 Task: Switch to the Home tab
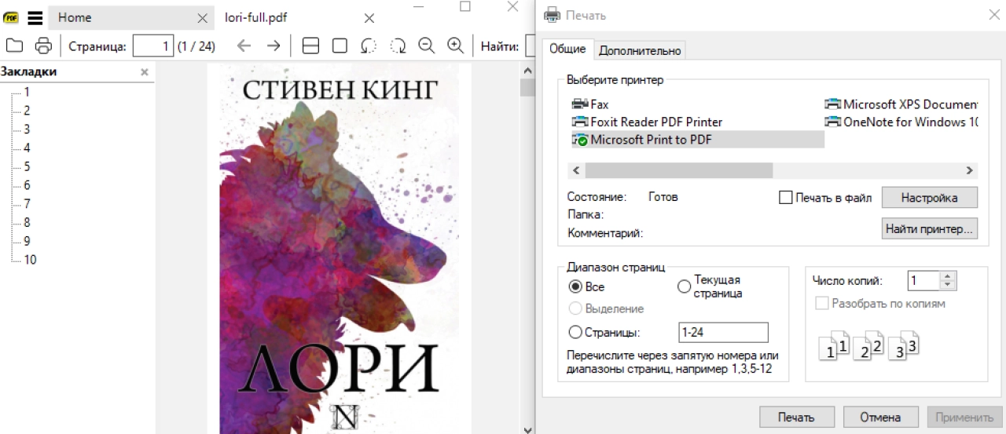[130, 18]
